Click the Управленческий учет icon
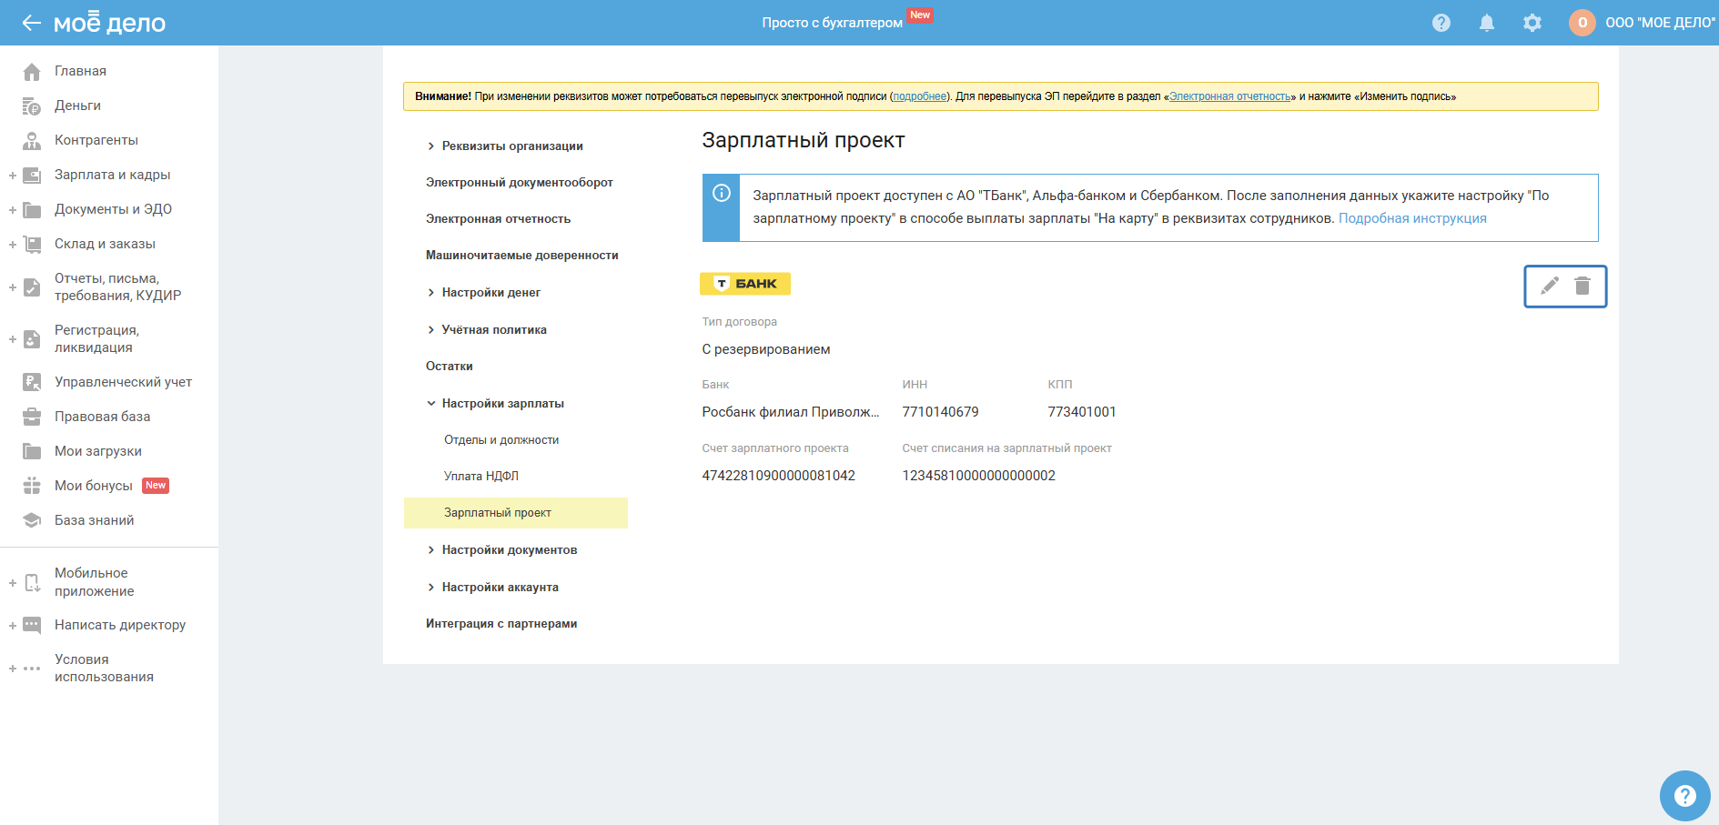Screen dimensions: 1719x825 tap(32, 382)
